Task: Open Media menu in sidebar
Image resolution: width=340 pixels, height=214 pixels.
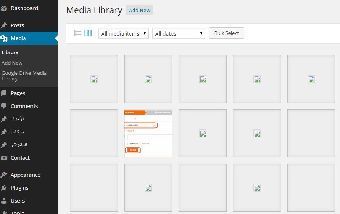Action: coord(18,38)
